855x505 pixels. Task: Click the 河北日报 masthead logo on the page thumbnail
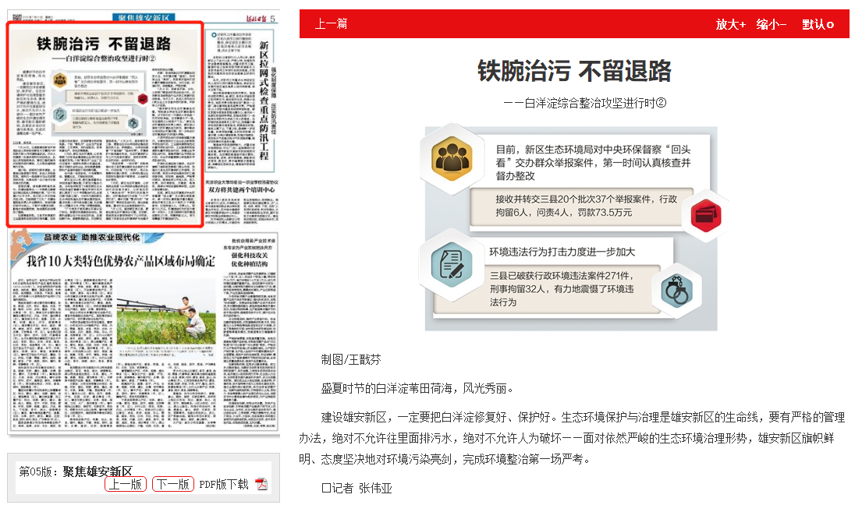click(246, 16)
